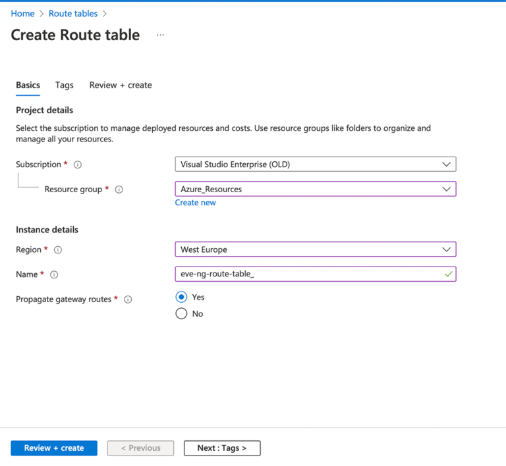Switch to the Tags tab

(65, 85)
